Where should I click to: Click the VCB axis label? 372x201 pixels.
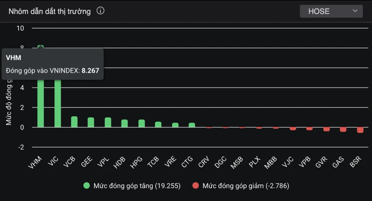69,162
